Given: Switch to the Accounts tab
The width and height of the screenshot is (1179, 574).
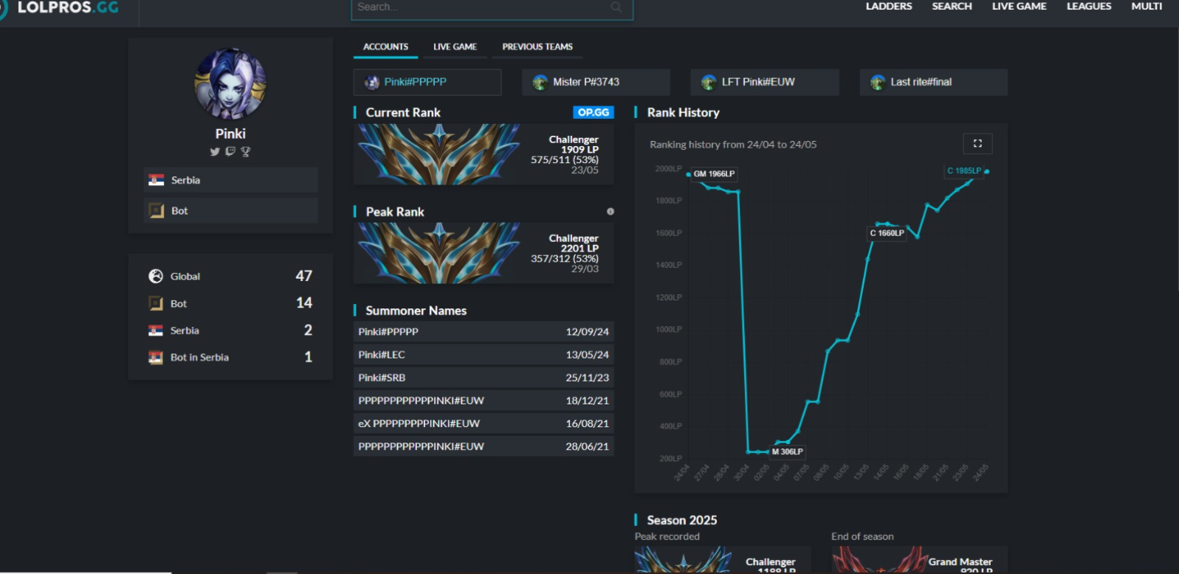Looking at the screenshot, I should point(385,46).
